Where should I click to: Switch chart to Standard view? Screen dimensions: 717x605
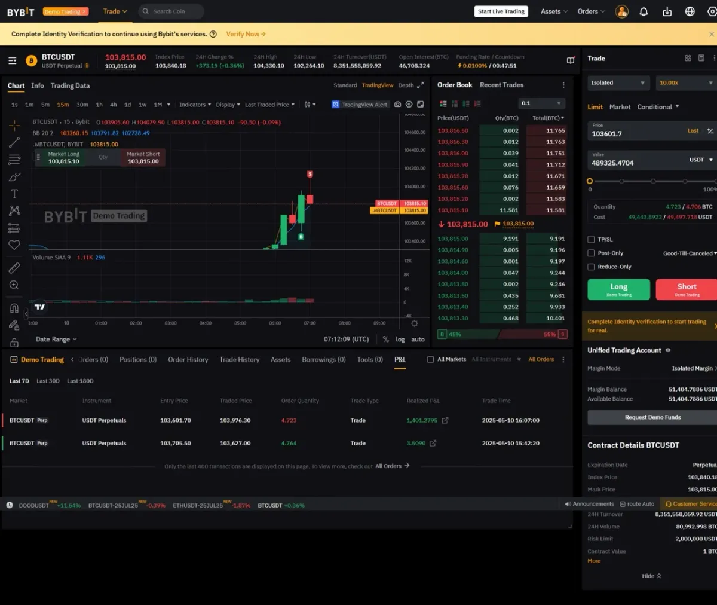(345, 85)
